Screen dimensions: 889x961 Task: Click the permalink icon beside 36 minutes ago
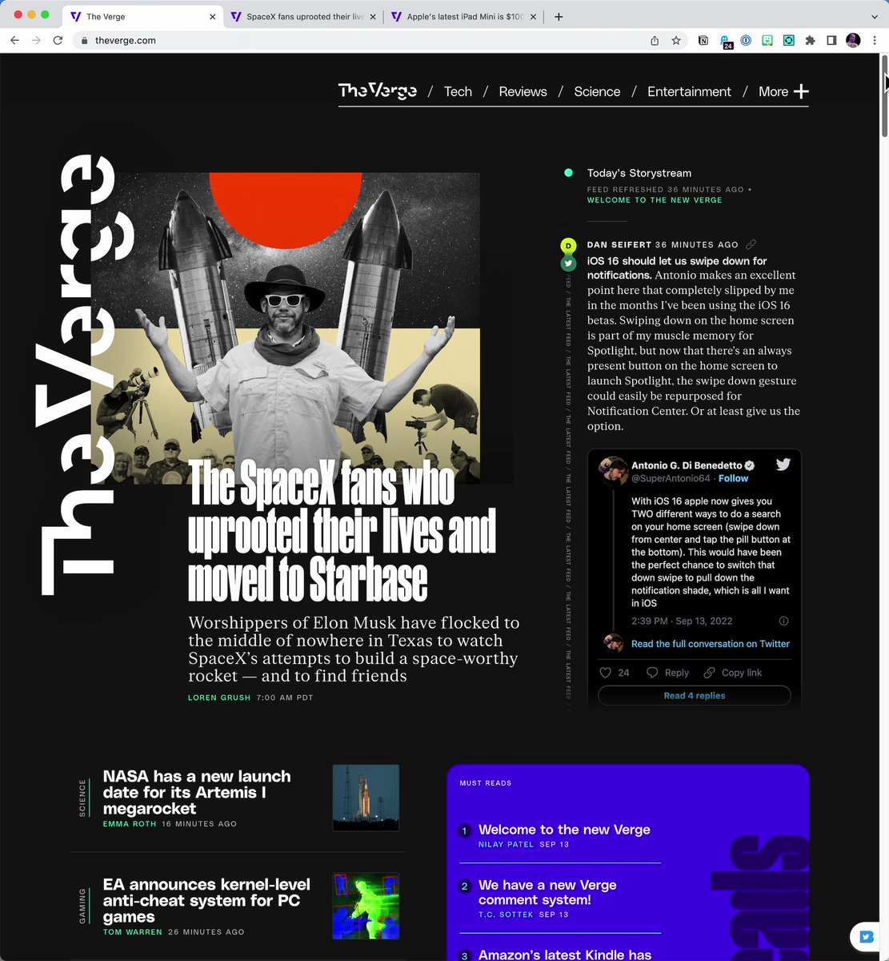click(751, 245)
